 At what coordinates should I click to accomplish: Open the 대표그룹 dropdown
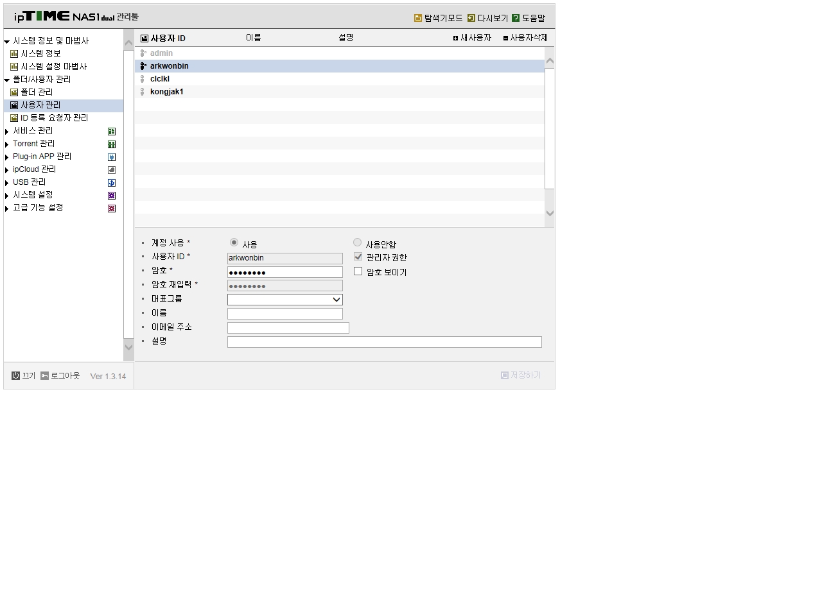[x=285, y=300]
